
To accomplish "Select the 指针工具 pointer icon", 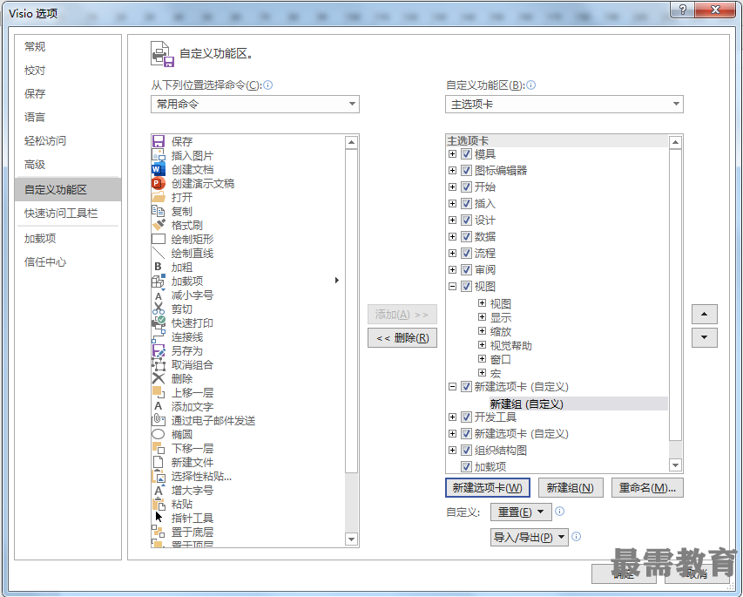I will coord(159,518).
